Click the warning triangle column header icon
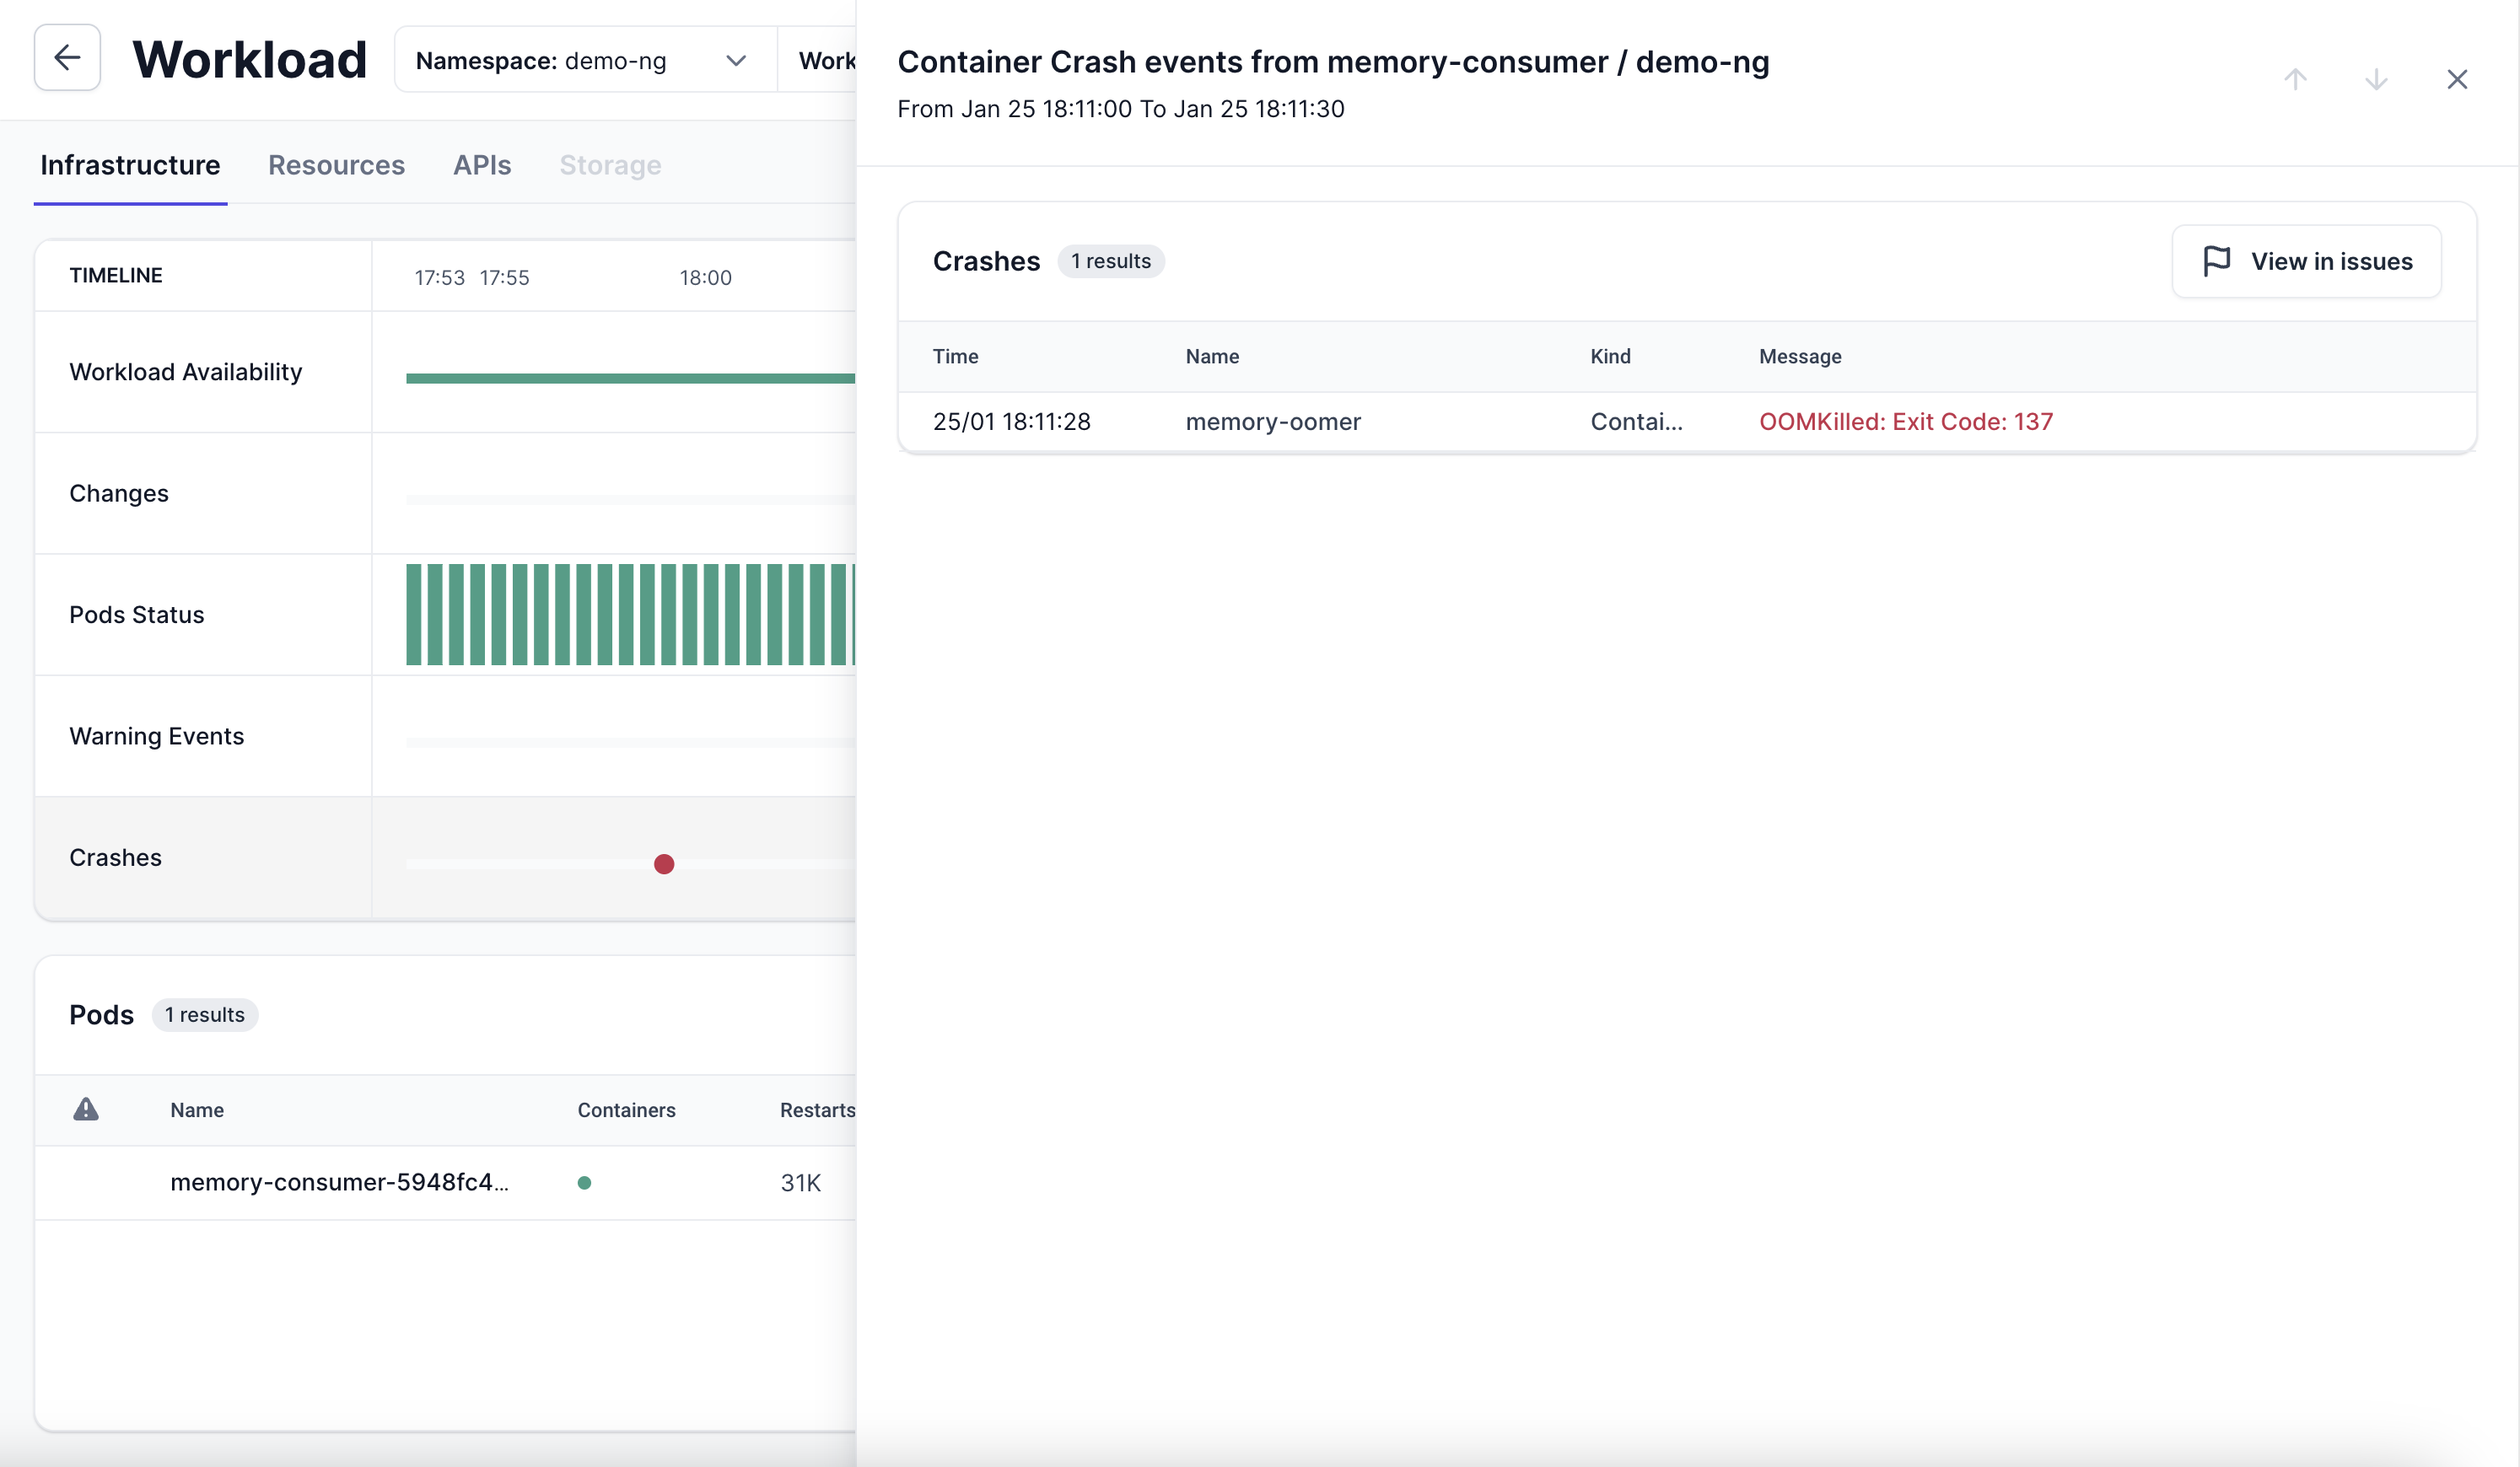Viewport: 2520px width, 1467px height. [86, 1109]
